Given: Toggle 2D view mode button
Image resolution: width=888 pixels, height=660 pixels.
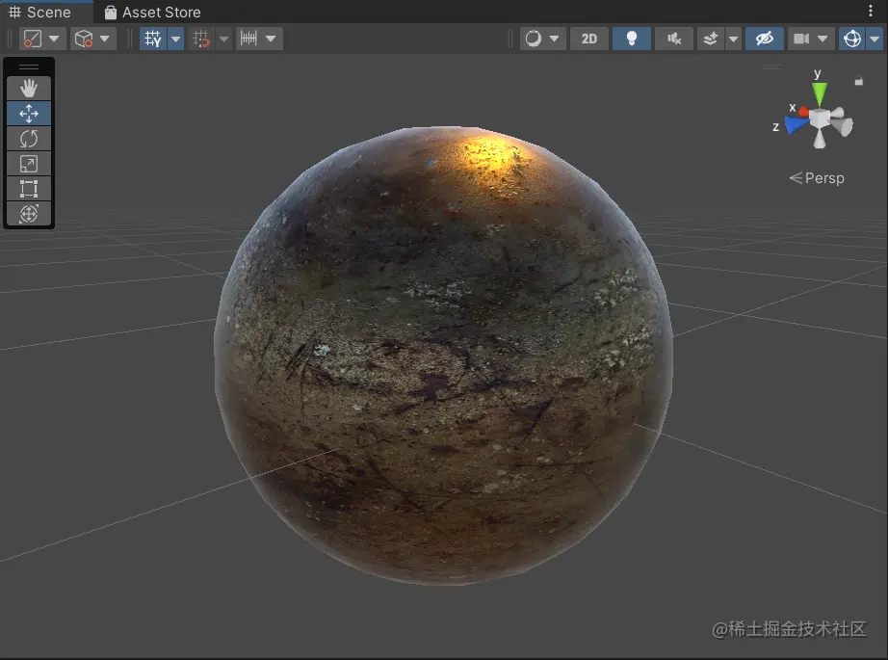Looking at the screenshot, I should (589, 39).
